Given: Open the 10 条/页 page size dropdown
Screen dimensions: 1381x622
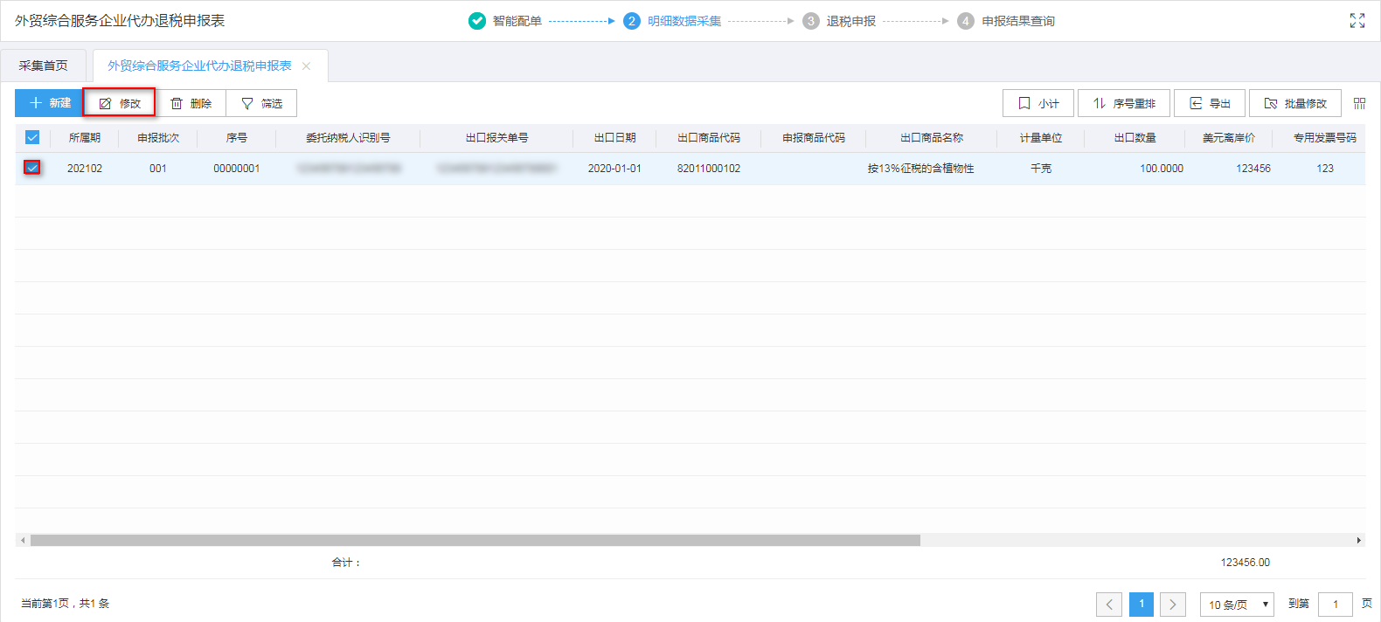Looking at the screenshot, I should coord(1237,605).
